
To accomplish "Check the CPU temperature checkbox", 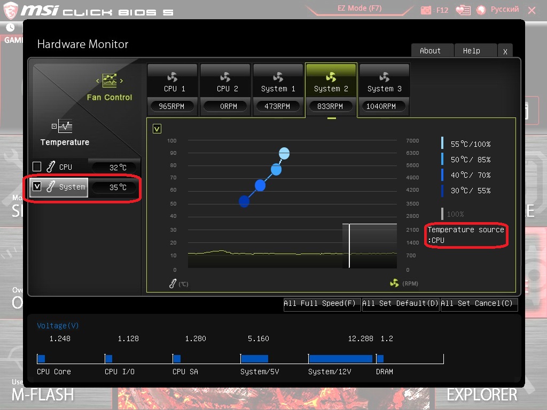I will (37, 167).
